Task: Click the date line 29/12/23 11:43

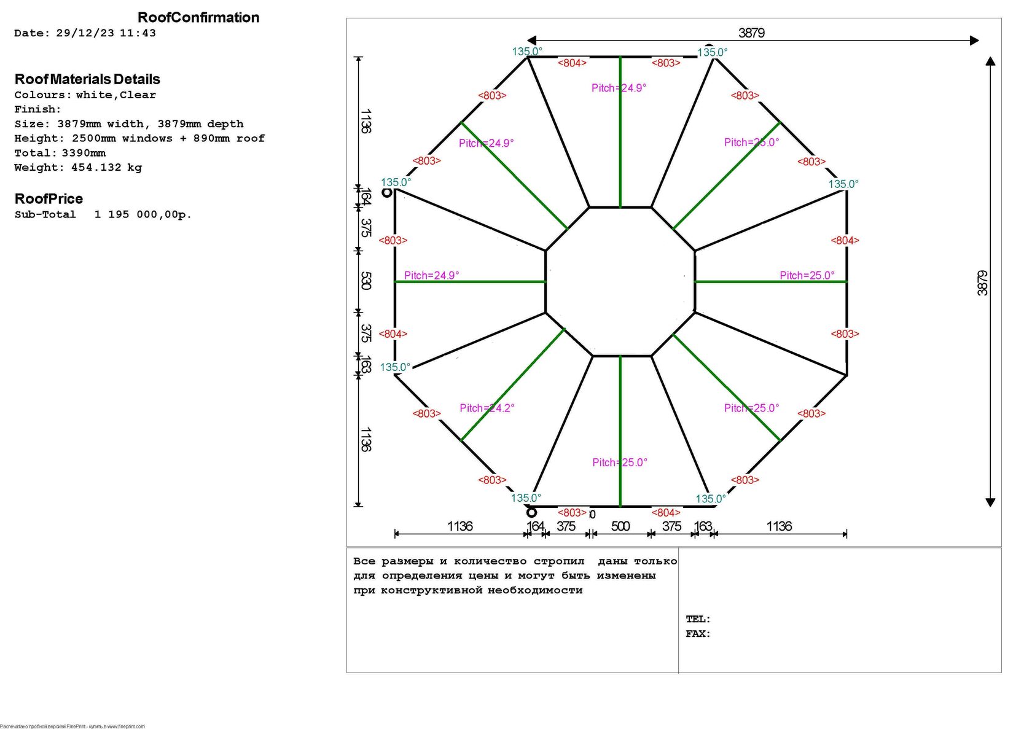Action: point(85,33)
